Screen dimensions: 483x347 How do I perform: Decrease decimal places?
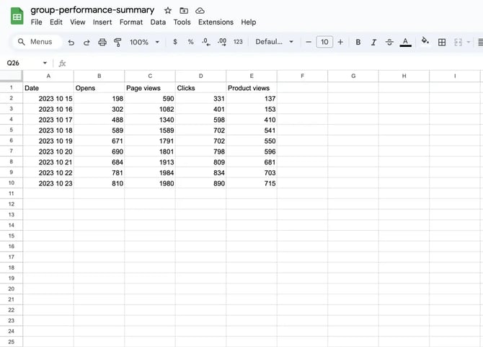click(206, 42)
